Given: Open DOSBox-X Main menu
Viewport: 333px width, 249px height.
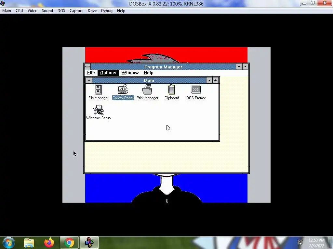Looking at the screenshot, I should [7, 11].
